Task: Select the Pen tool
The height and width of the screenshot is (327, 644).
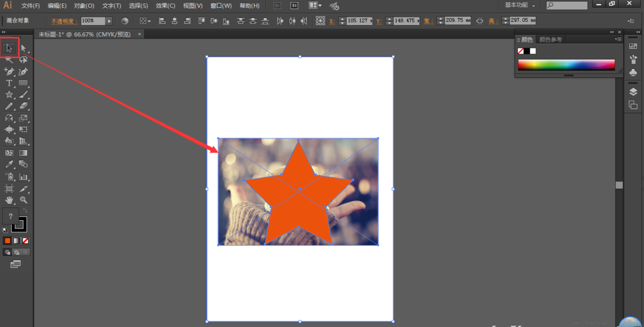Action: tap(9, 71)
